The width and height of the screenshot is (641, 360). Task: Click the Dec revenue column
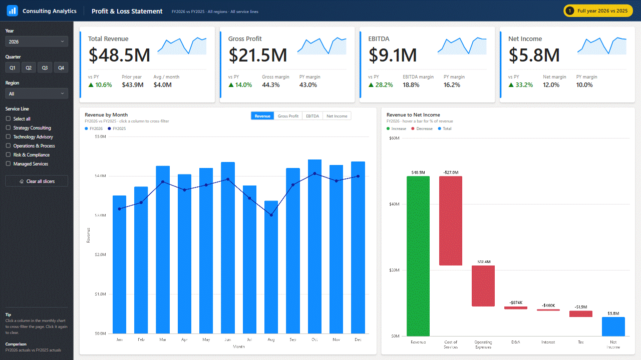(358, 247)
